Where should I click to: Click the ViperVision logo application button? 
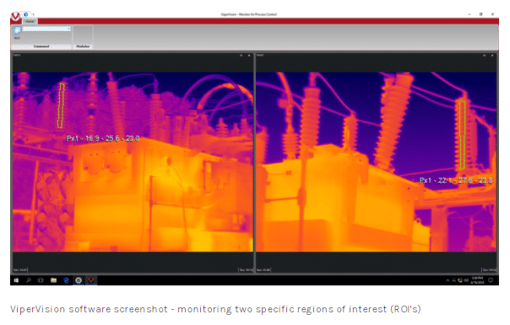click(x=15, y=17)
